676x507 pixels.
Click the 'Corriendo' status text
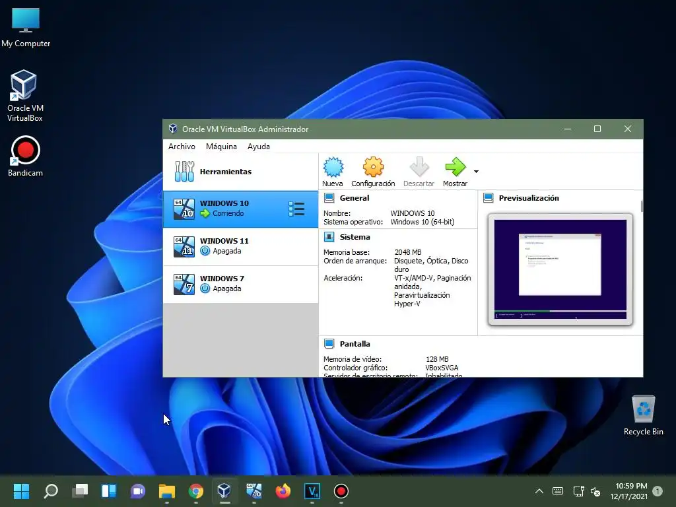228,213
